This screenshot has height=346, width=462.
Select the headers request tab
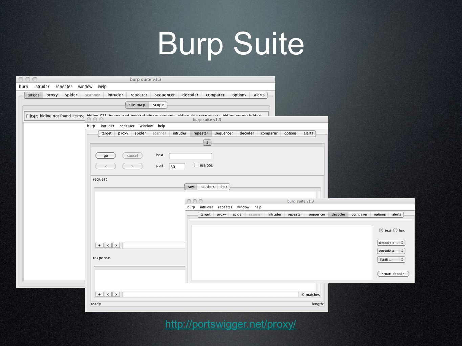coord(207,187)
